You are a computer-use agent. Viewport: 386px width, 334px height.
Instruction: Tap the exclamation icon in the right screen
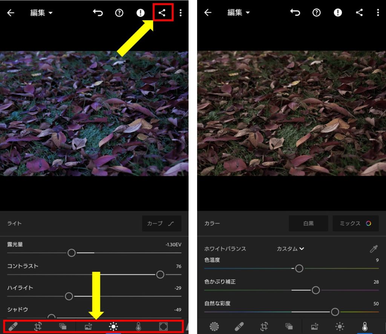pos(338,12)
